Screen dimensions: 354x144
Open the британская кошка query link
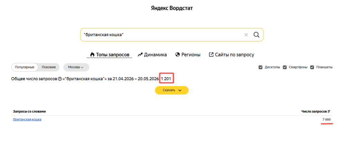(x=27, y=120)
